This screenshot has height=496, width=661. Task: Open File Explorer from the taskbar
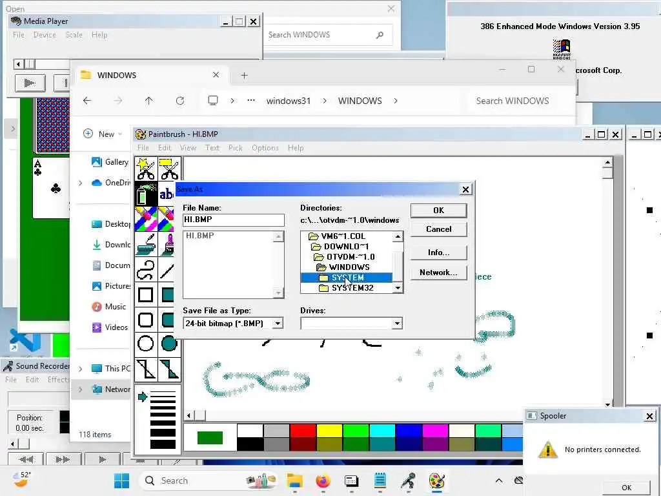(294, 480)
